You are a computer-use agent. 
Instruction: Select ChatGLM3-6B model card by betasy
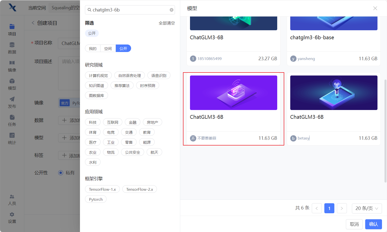point(334,109)
